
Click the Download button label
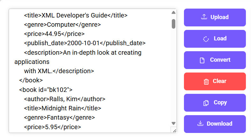tap(219, 123)
